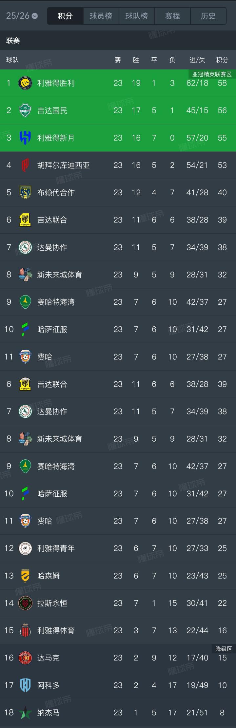Select the 历史 tab
This screenshot has height=728, width=236.
(x=208, y=16)
